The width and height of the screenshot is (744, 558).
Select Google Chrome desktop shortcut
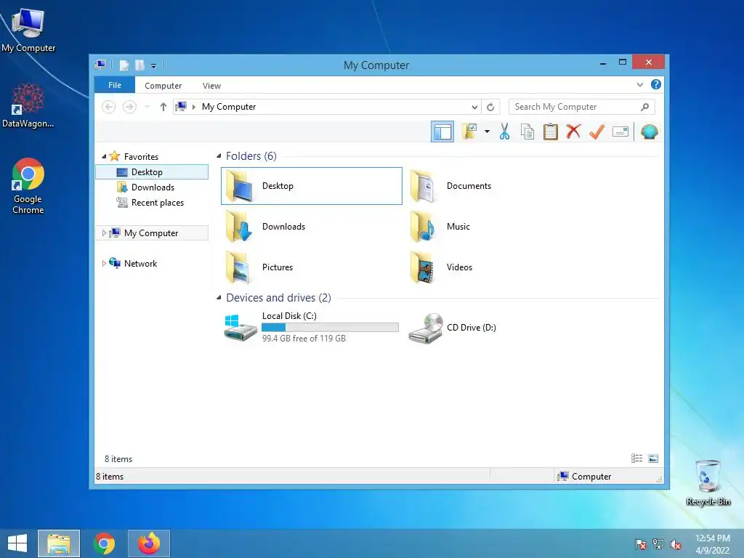pyautogui.click(x=28, y=186)
